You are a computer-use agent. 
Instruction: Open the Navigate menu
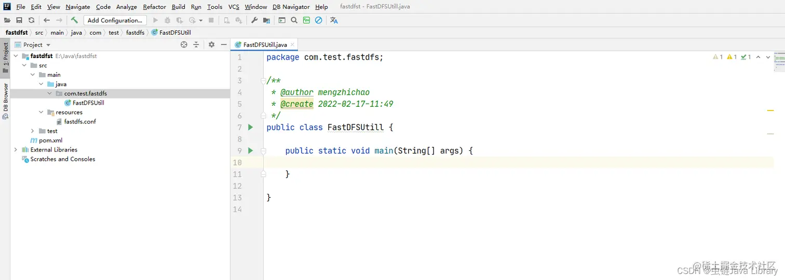[78, 7]
